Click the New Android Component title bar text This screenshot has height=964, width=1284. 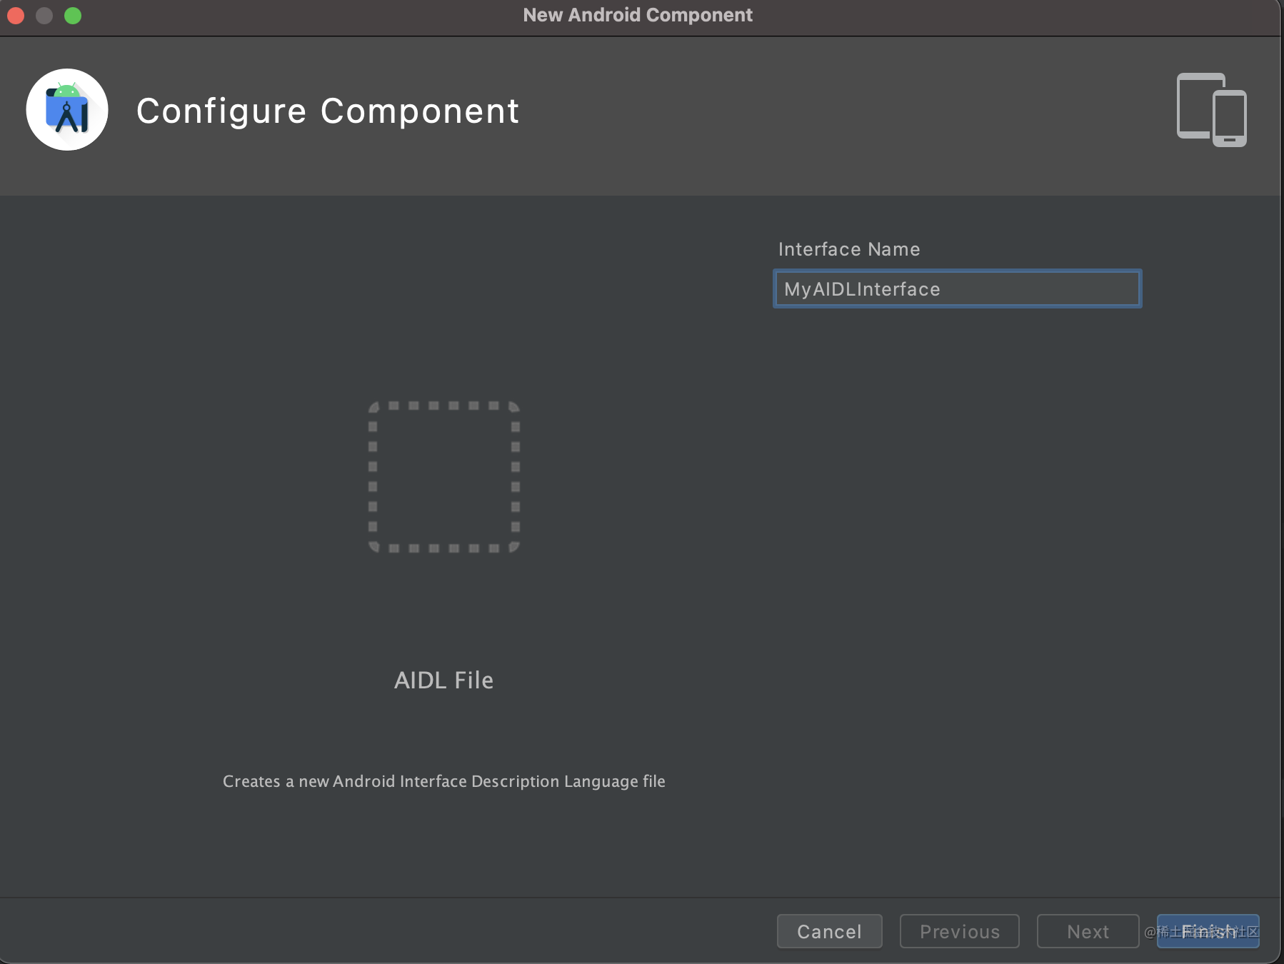pos(637,15)
